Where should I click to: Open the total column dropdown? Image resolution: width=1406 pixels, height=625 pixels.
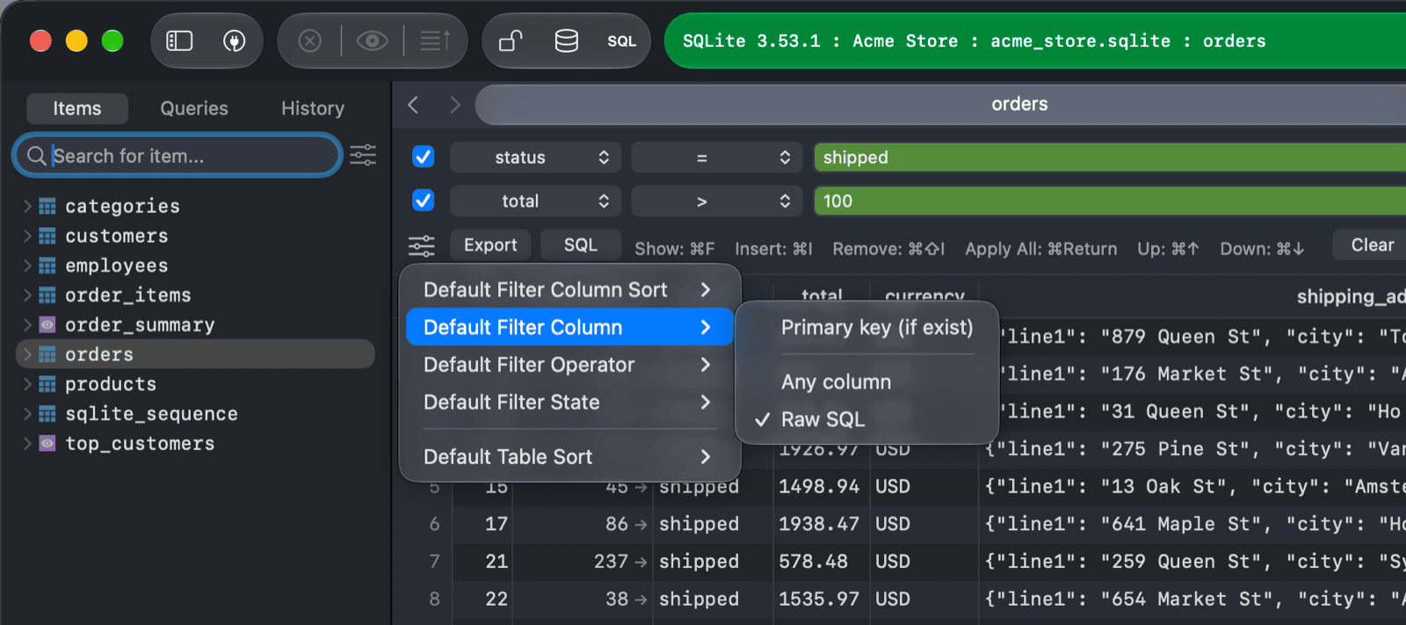[536, 201]
